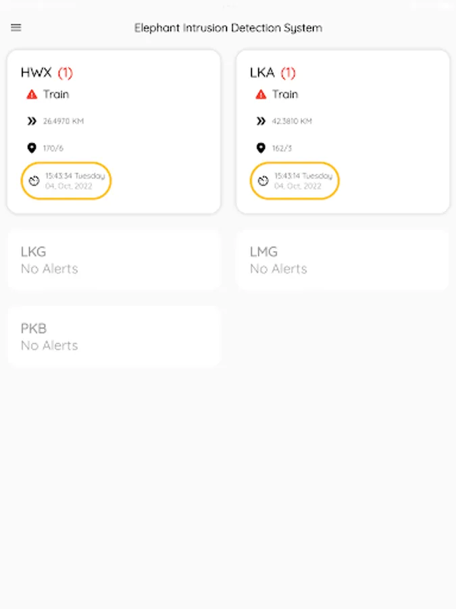Click the location pin icon in LKA card
Screen dimensions: 456x609
(x=261, y=148)
